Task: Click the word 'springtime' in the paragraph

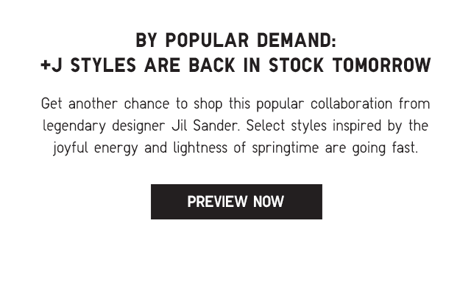Action: pyautogui.click(x=285, y=148)
